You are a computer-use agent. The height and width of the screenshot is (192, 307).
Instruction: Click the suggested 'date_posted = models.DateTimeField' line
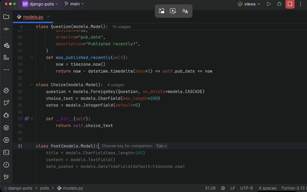tap(115, 166)
